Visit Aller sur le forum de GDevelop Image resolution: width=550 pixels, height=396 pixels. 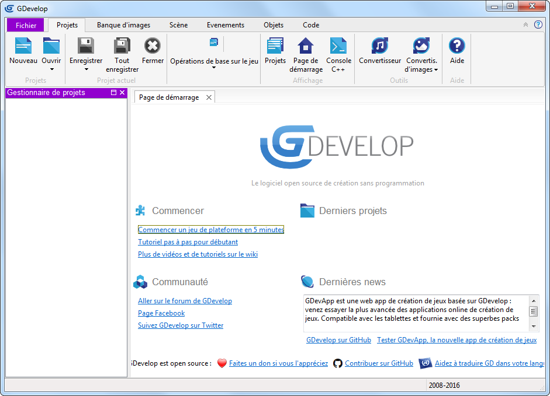(185, 301)
